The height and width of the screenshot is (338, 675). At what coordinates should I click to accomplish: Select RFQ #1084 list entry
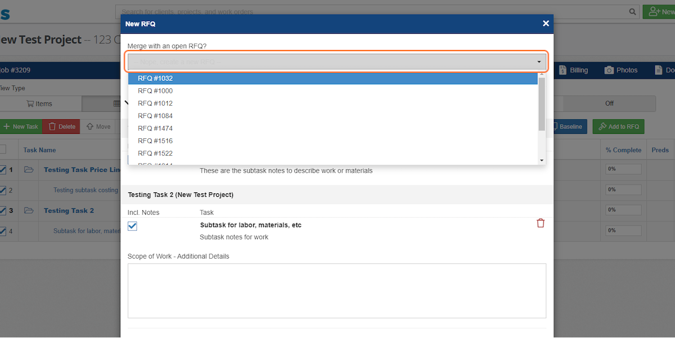[155, 116]
